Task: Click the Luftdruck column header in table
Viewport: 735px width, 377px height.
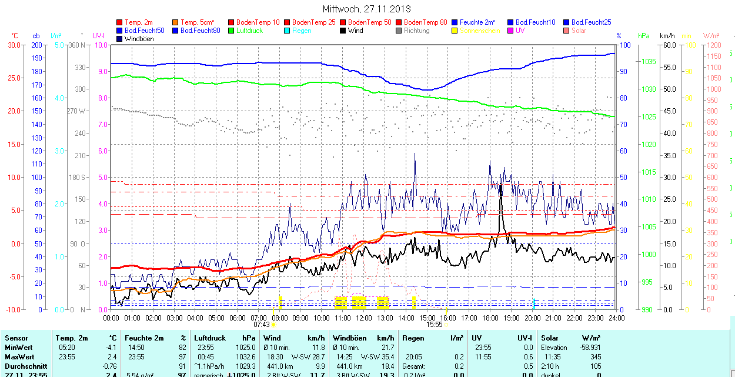Action: pyautogui.click(x=210, y=338)
